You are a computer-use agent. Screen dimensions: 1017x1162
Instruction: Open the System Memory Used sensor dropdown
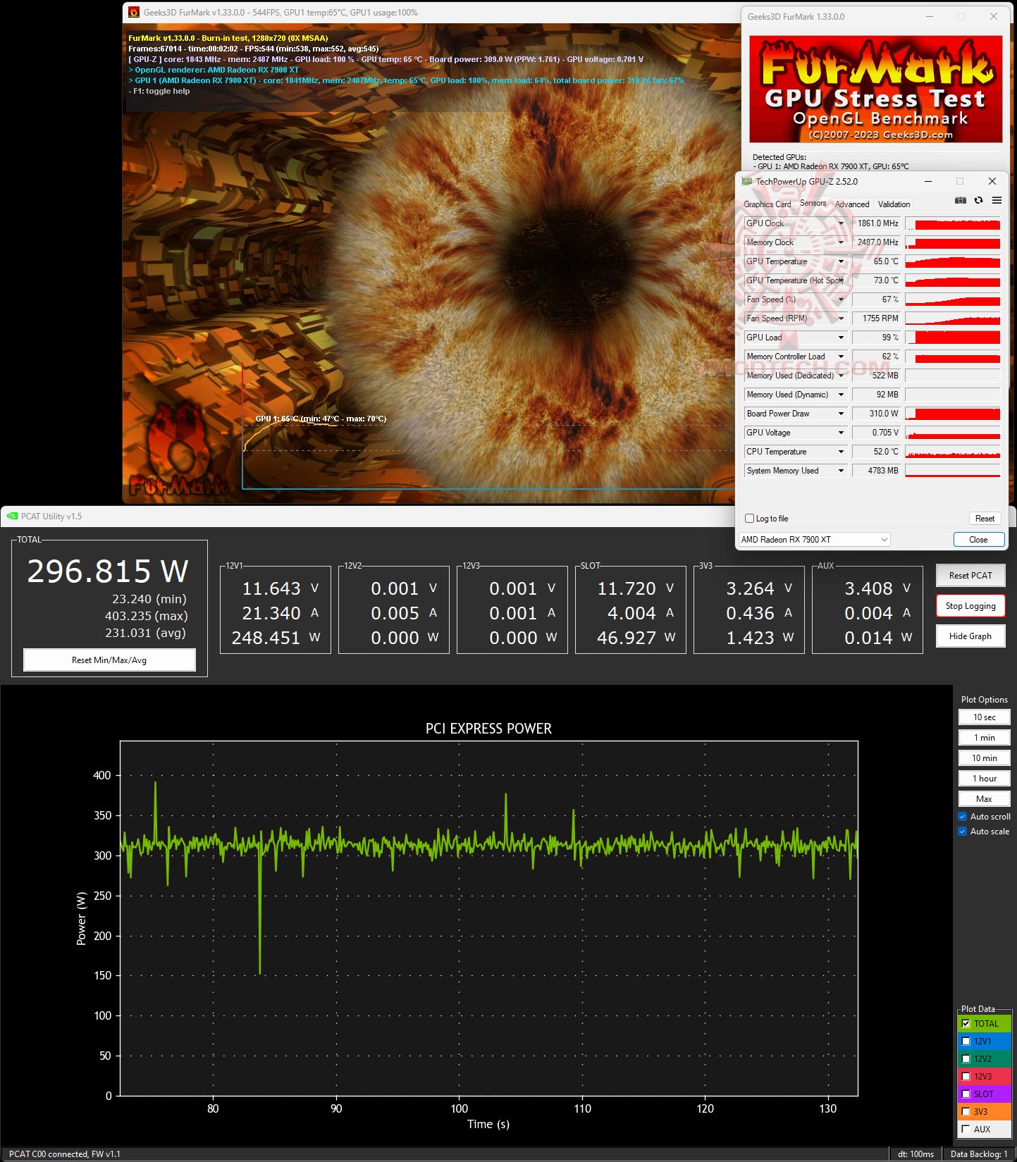click(x=841, y=471)
